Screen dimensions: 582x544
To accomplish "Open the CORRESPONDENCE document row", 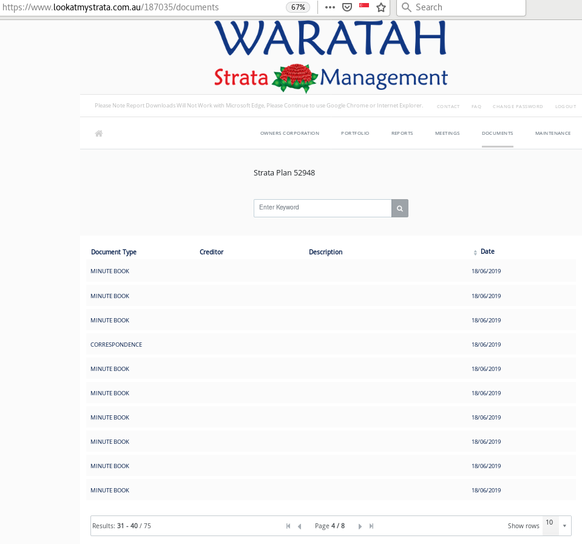I will pos(331,345).
